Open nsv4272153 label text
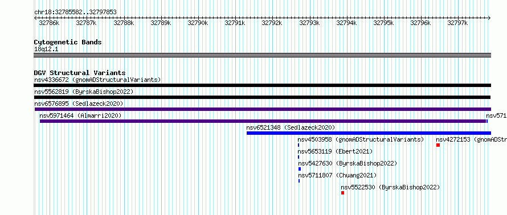This screenshot has height=215, width=507. click(472, 139)
